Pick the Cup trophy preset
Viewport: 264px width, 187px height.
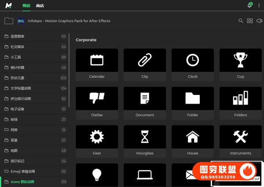click(240, 60)
